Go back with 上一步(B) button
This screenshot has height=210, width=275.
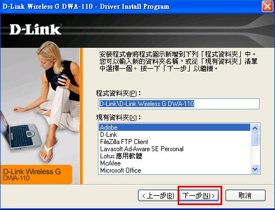[x=158, y=196]
